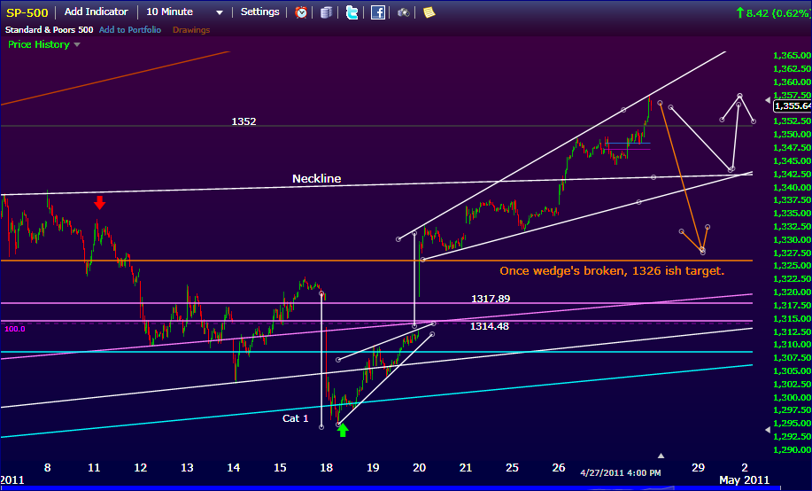Click the Price History label
Screen dimensions: 812x491
coord(38,44)
